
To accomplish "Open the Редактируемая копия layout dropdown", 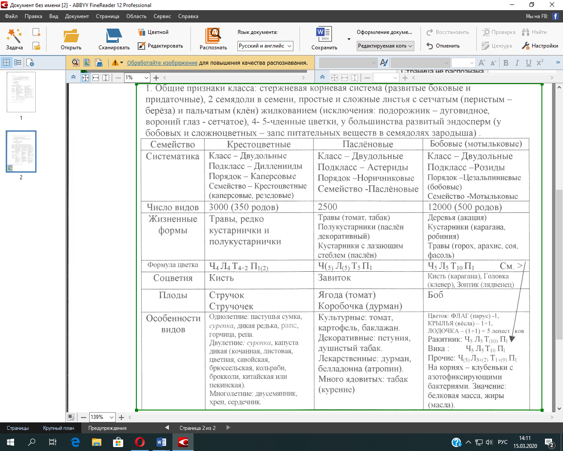I will pyautogui.click(x=385, y=46).
